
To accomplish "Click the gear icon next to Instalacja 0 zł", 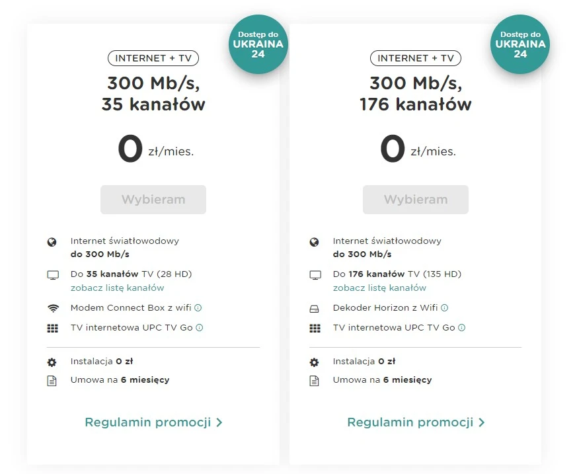I will 52,362.
